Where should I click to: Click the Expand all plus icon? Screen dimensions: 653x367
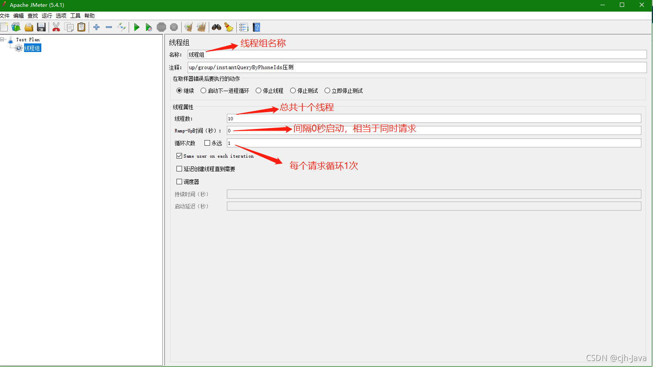point(96,28)
